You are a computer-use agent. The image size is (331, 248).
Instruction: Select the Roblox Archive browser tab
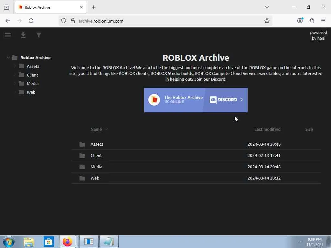(51, 7)
